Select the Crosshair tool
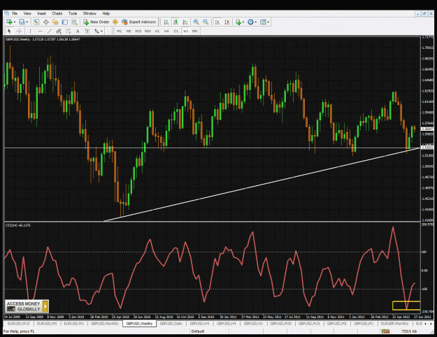Viewport: 437px width, 337px height. tap(19, 31)
